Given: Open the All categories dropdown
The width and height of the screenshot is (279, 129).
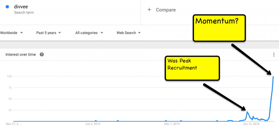Looking at the screenshot, I should (x=89, y=33).
